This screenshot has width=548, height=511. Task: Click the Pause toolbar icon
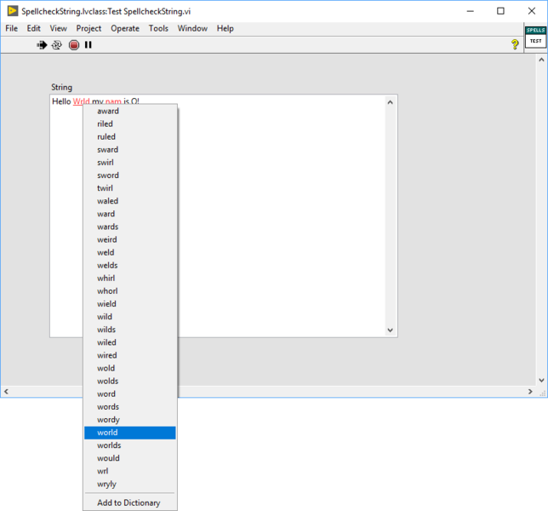coord(88,45)
